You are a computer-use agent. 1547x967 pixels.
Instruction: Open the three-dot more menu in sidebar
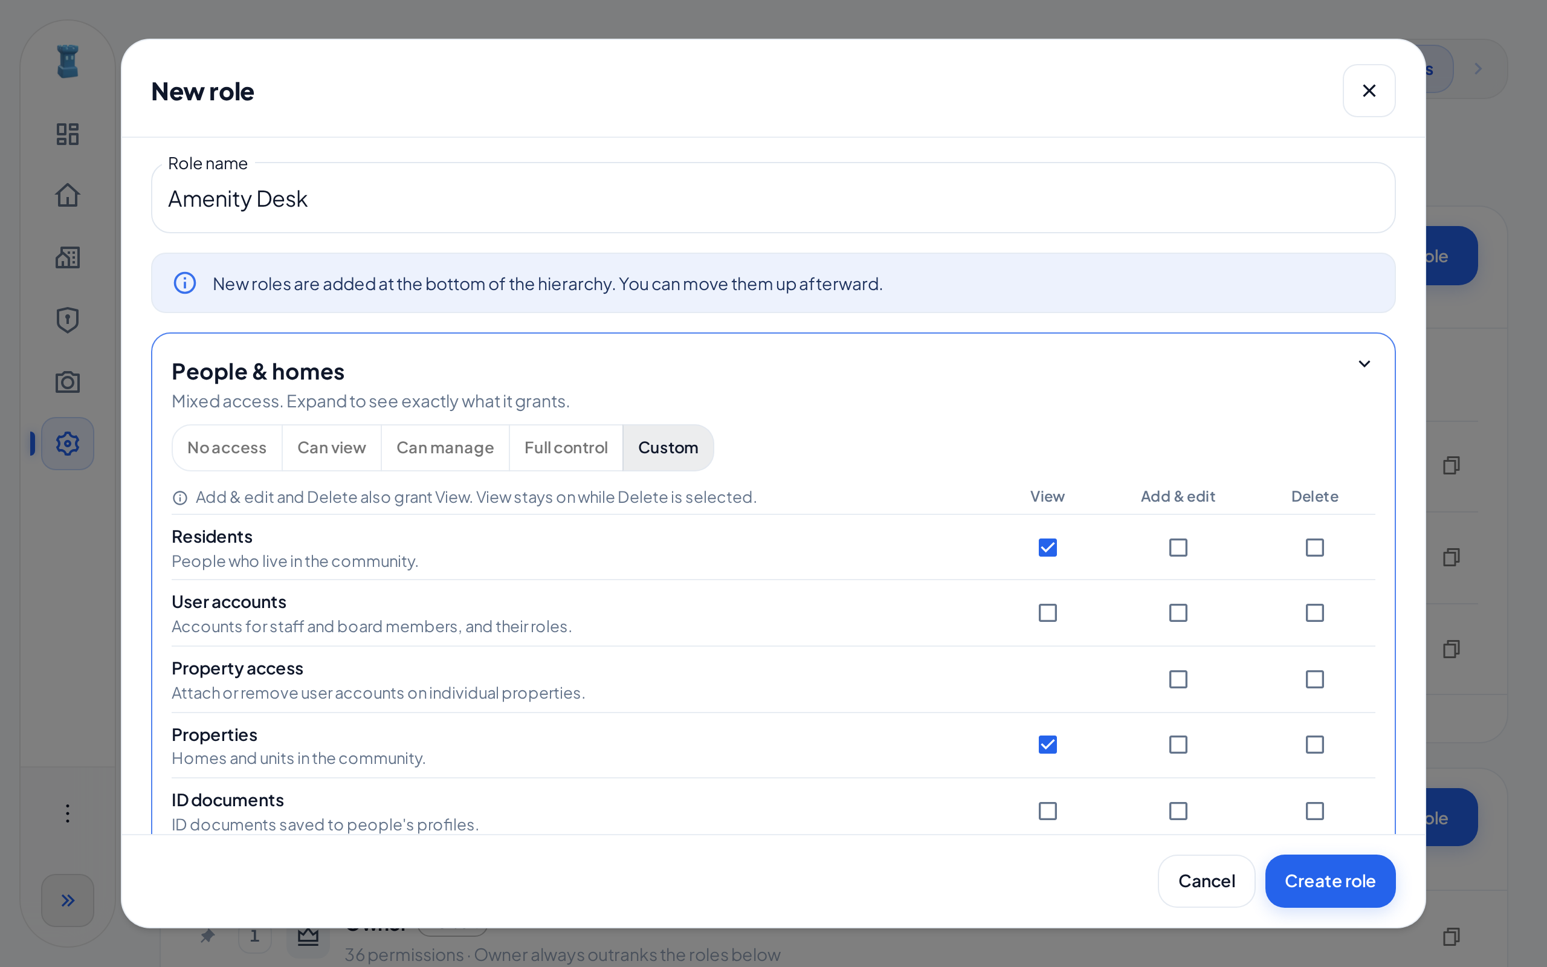67,813
